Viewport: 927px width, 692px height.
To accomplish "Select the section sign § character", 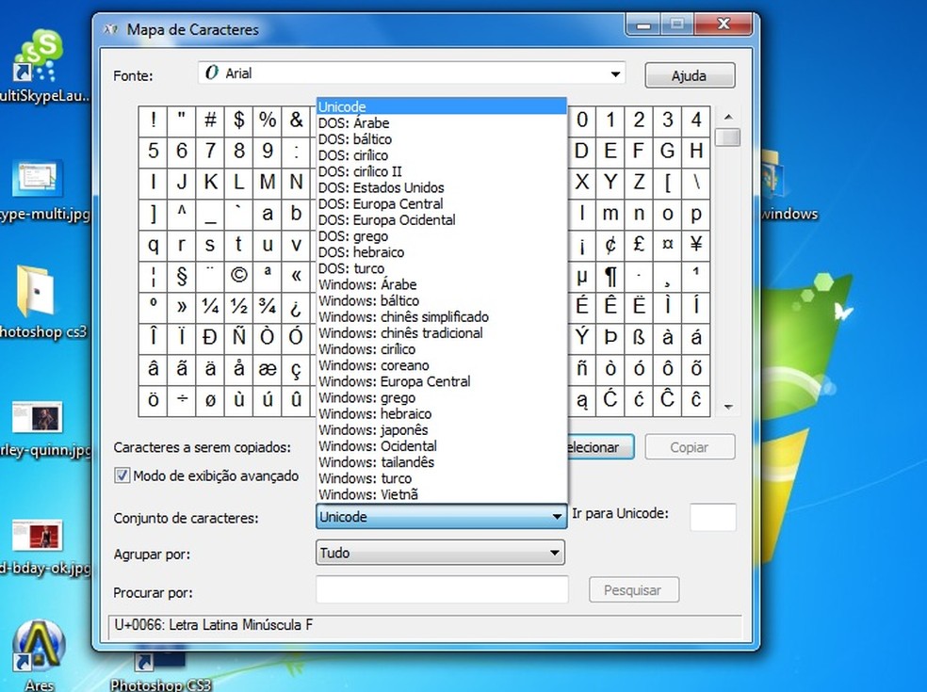I will point(182,275).
